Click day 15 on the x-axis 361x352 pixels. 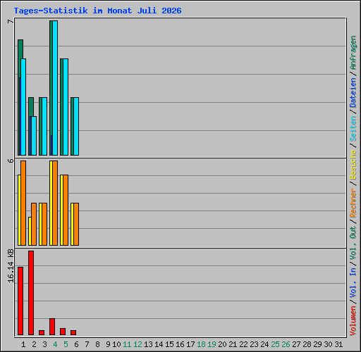pyautogui.click(x=169, y=344)
